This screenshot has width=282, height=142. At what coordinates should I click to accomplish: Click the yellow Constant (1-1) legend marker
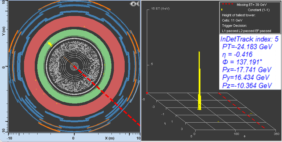click(222, 10)
